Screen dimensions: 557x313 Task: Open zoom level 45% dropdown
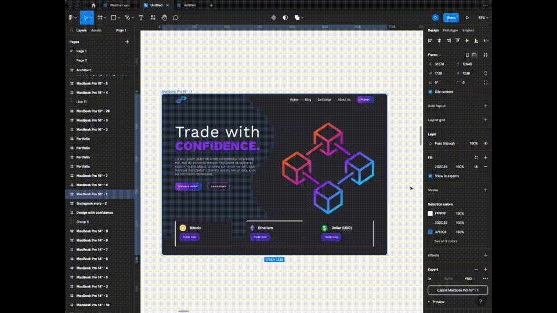click(x=483, y=18)
